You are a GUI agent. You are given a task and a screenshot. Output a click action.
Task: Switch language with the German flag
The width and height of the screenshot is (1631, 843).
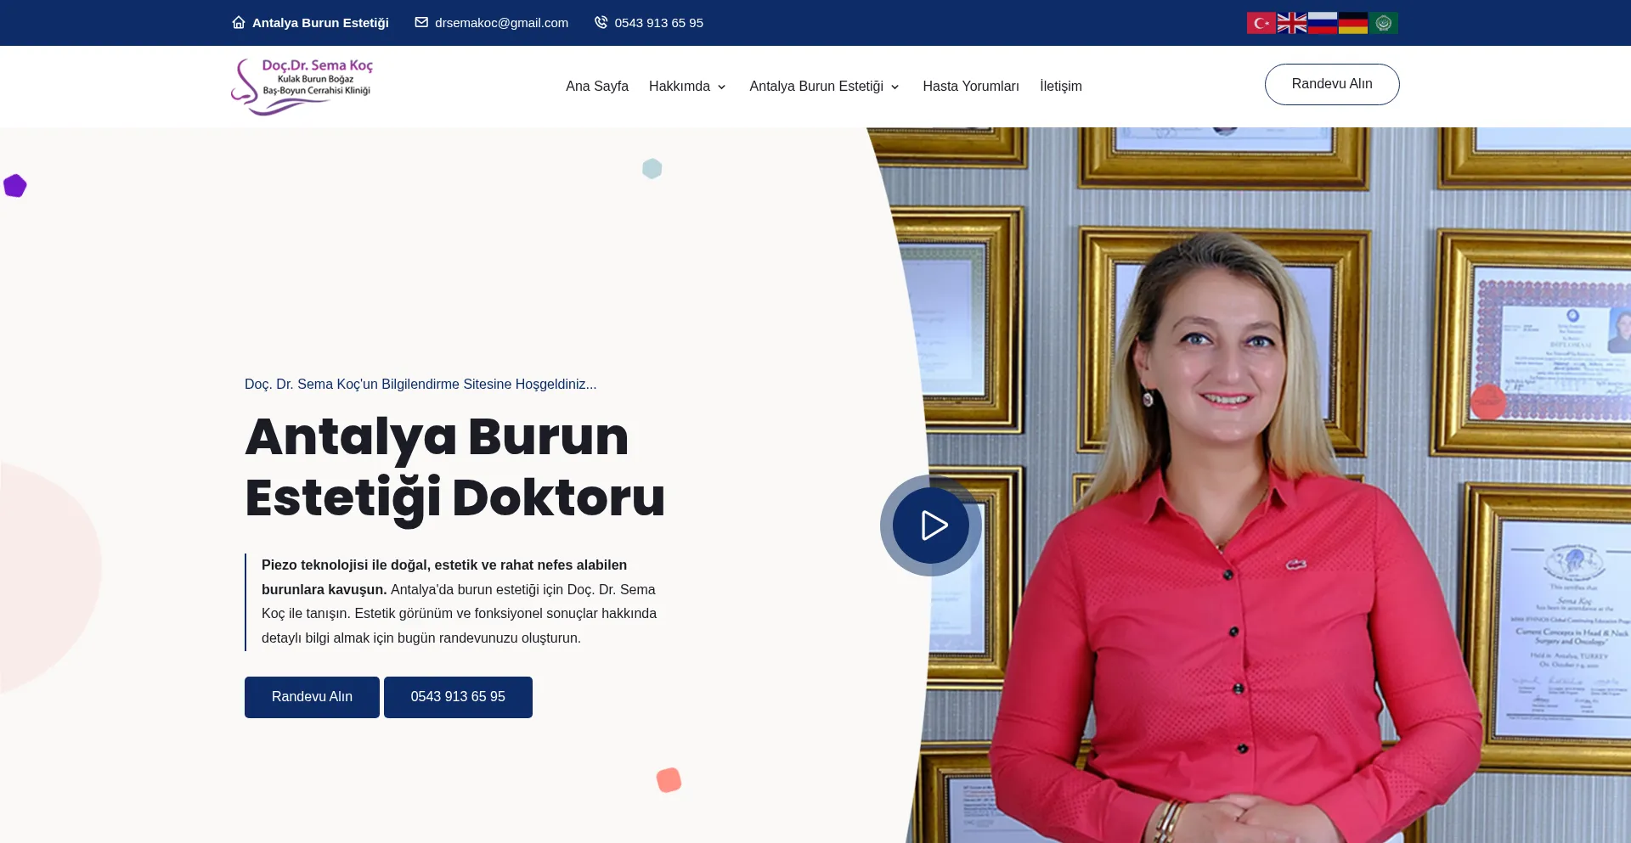point(1352,23)
